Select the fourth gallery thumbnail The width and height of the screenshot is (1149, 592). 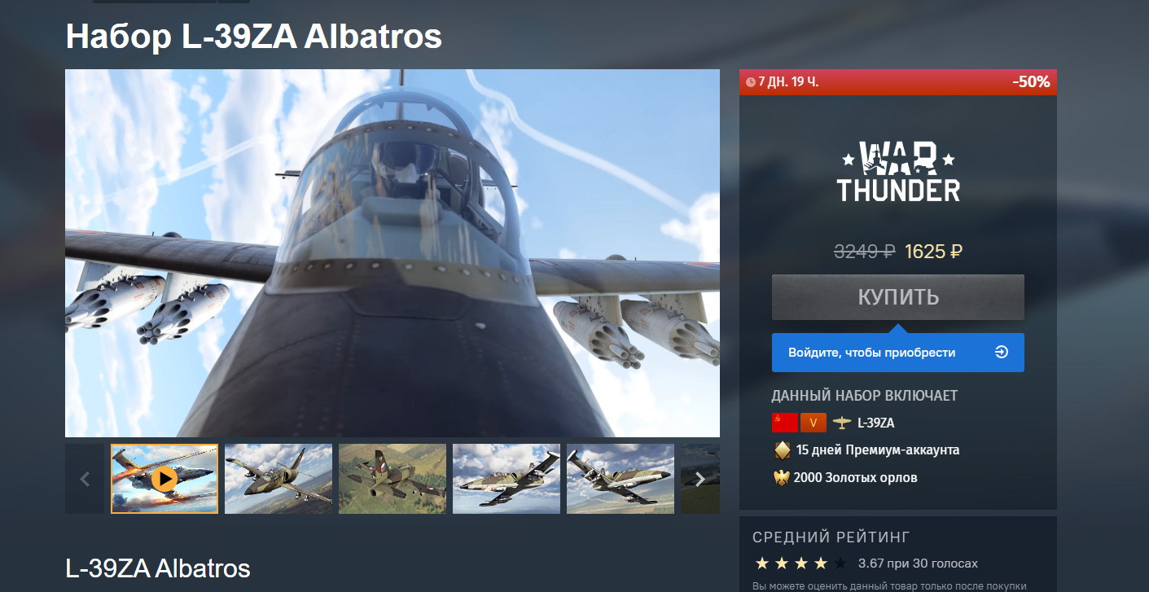pyautogui.click(x=507, y=479)
